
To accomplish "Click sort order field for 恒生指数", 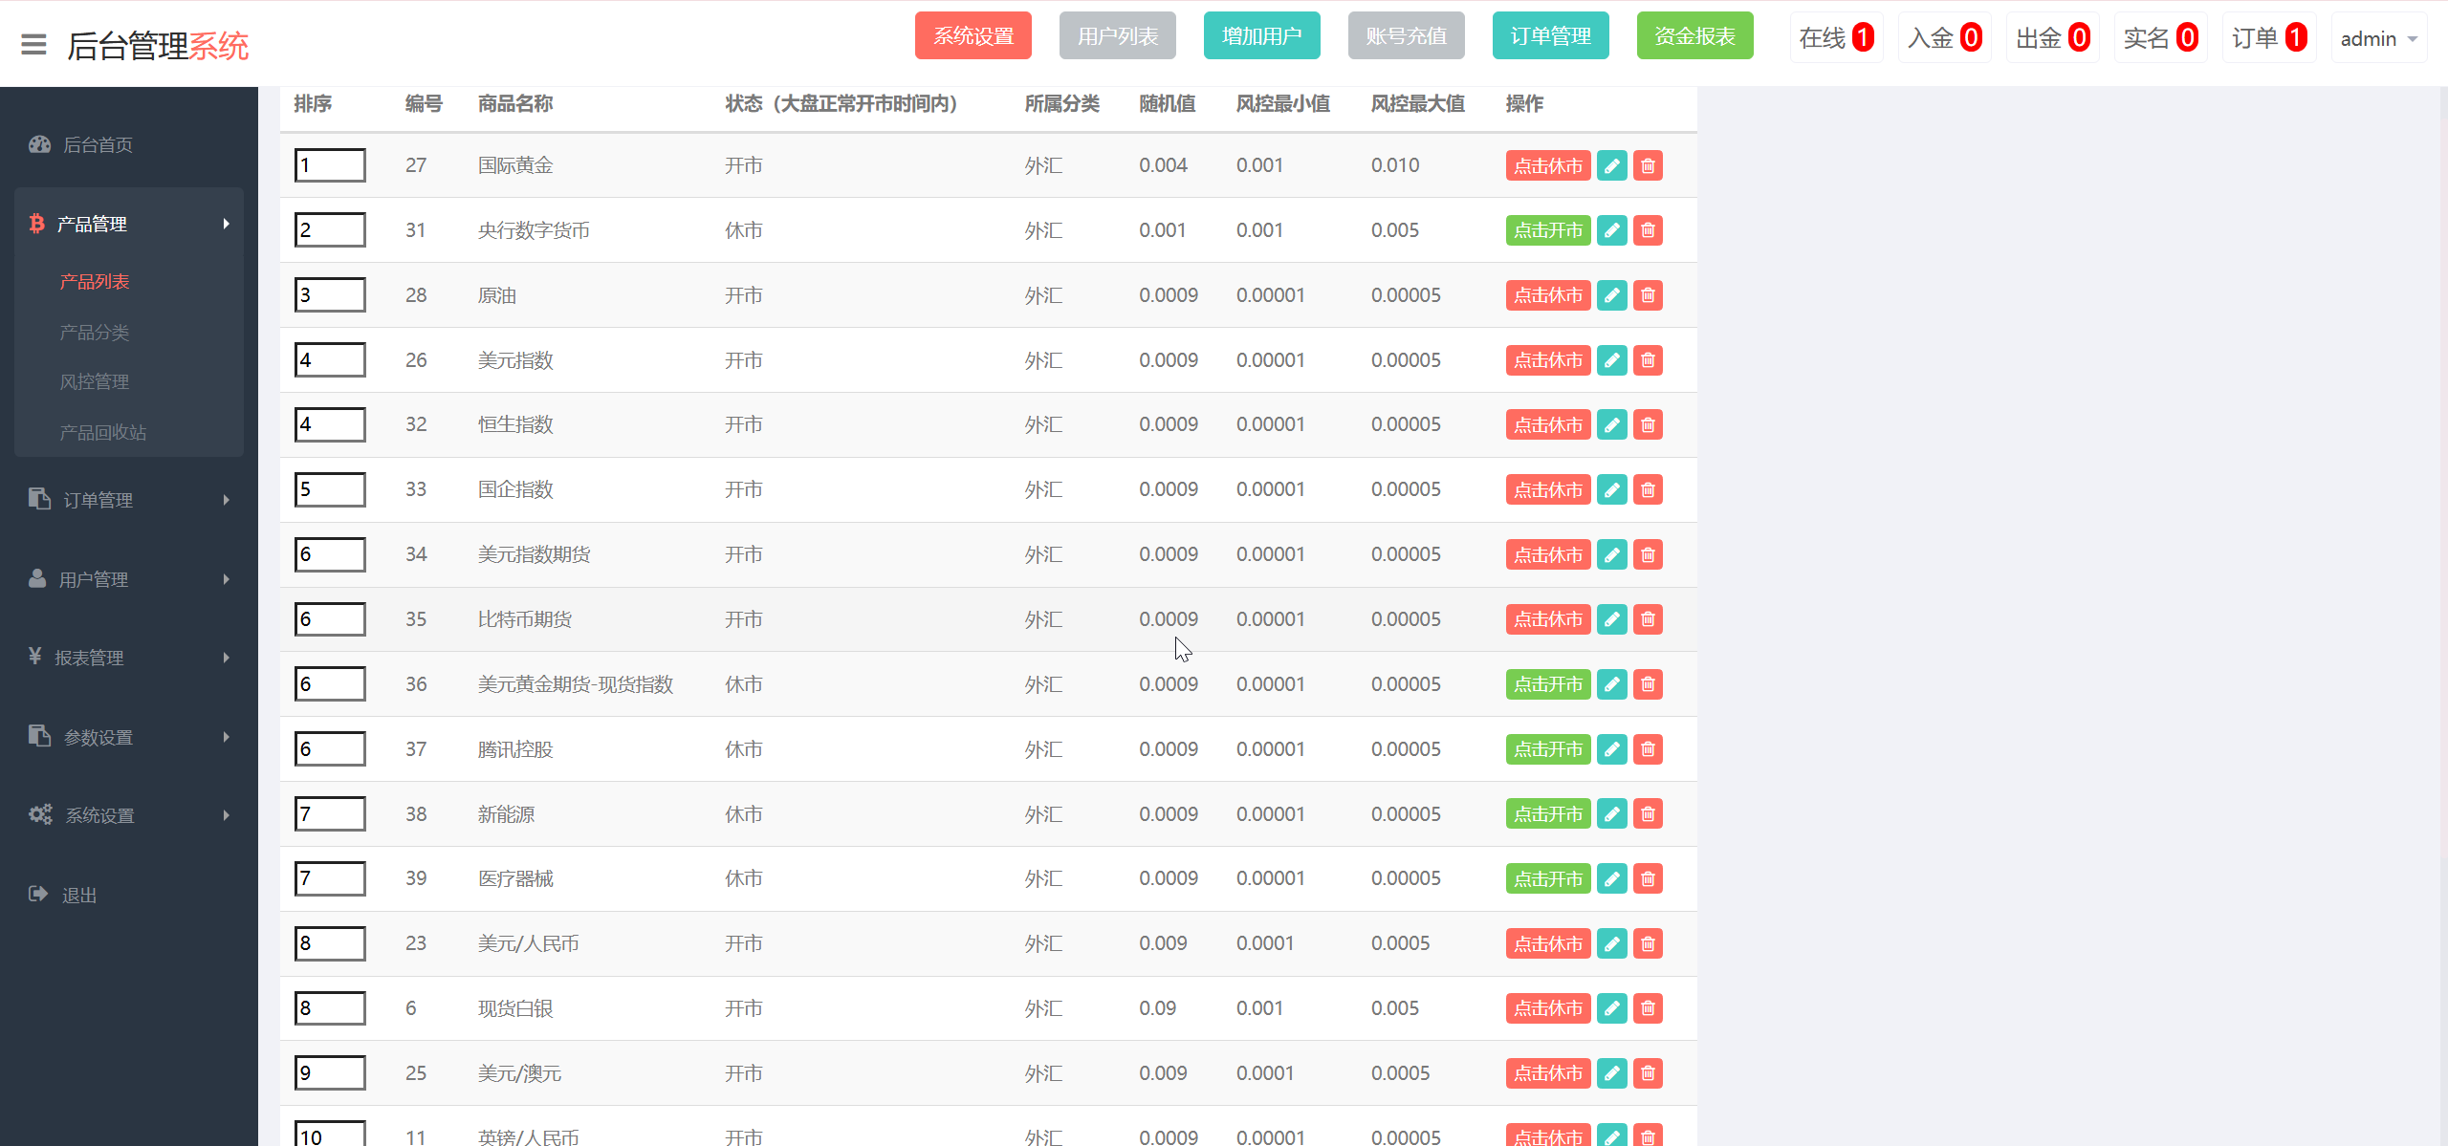I will (x=330, y=424).
